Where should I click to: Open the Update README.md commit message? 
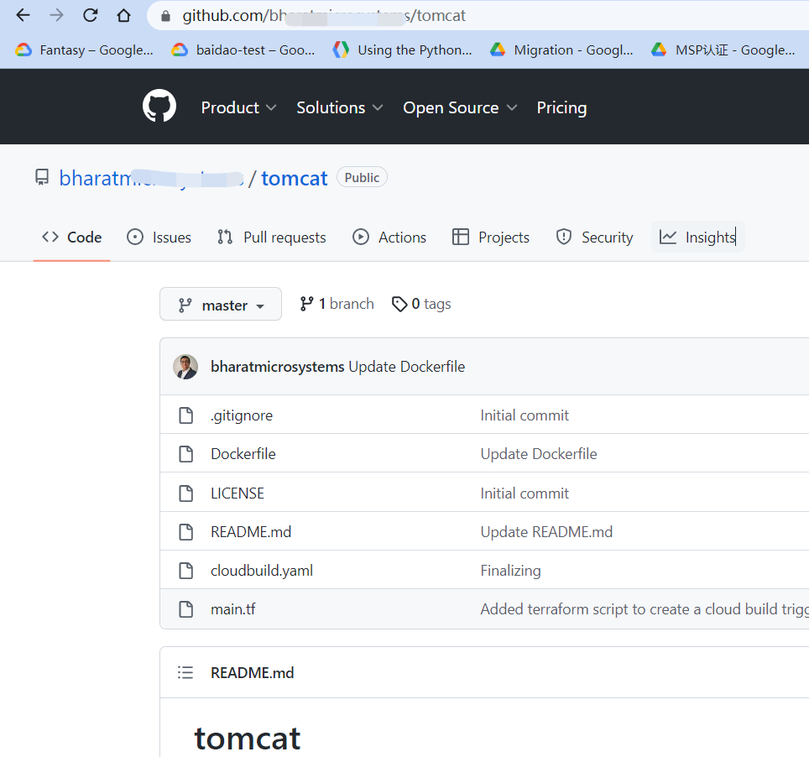[x=546, y=532]
